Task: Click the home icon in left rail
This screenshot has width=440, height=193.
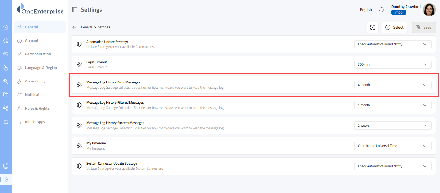Action: click(x=5, y=27)
